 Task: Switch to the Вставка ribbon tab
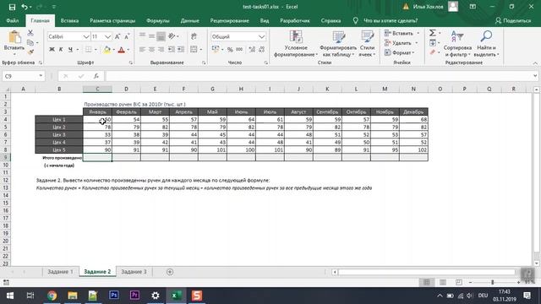pos(69,20)
